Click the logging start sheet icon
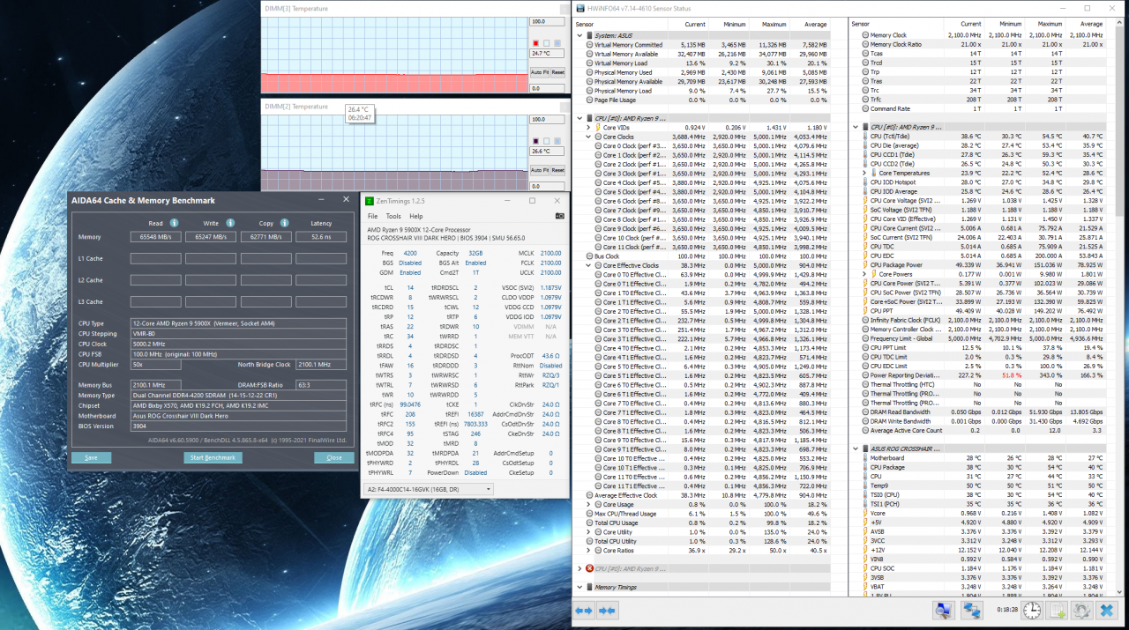Image resolution: width=1129 pixels, height=630 pixels. pos(1058,611)
